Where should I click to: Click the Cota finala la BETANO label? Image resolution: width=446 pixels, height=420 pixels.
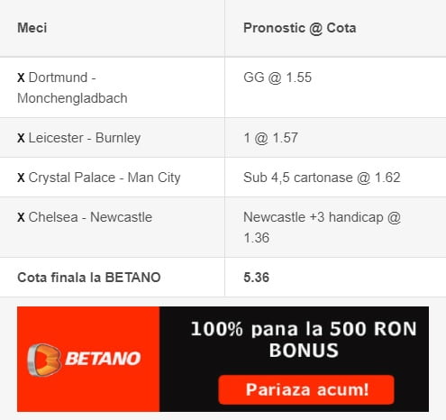[x=89, y=278]
